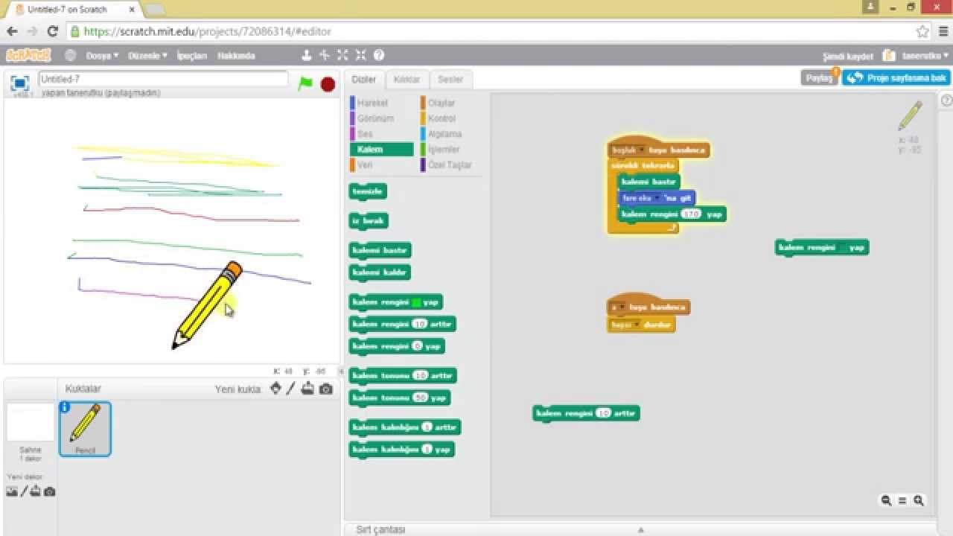953x536 pixels.
Task: Upload a backdrop from file
Action: [36, 491]
